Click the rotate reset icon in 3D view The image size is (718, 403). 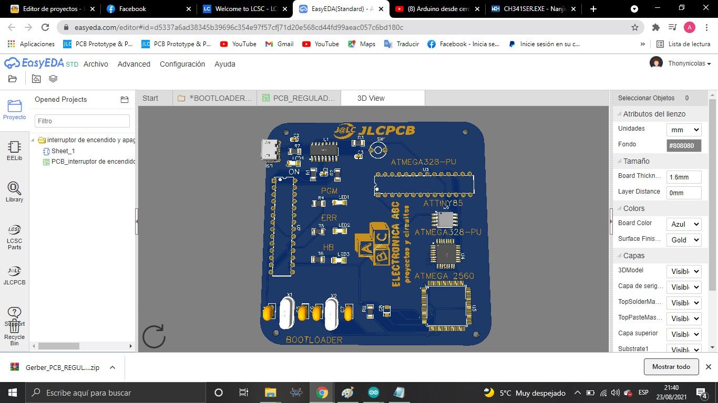click(x=154, y=336)
